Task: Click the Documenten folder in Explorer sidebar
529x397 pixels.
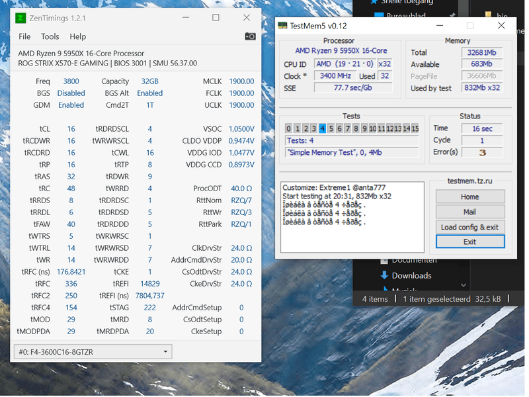Action: point(414,260)
